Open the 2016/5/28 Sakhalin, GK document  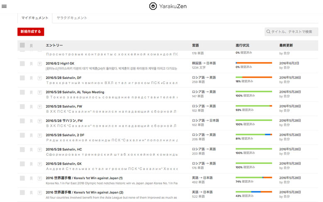click(x=64, y=164)
